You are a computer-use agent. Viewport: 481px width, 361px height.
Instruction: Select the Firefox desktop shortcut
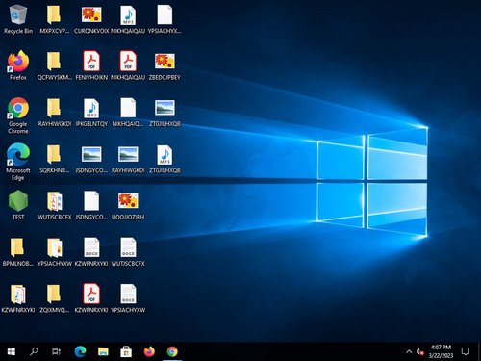click(18, 65)
